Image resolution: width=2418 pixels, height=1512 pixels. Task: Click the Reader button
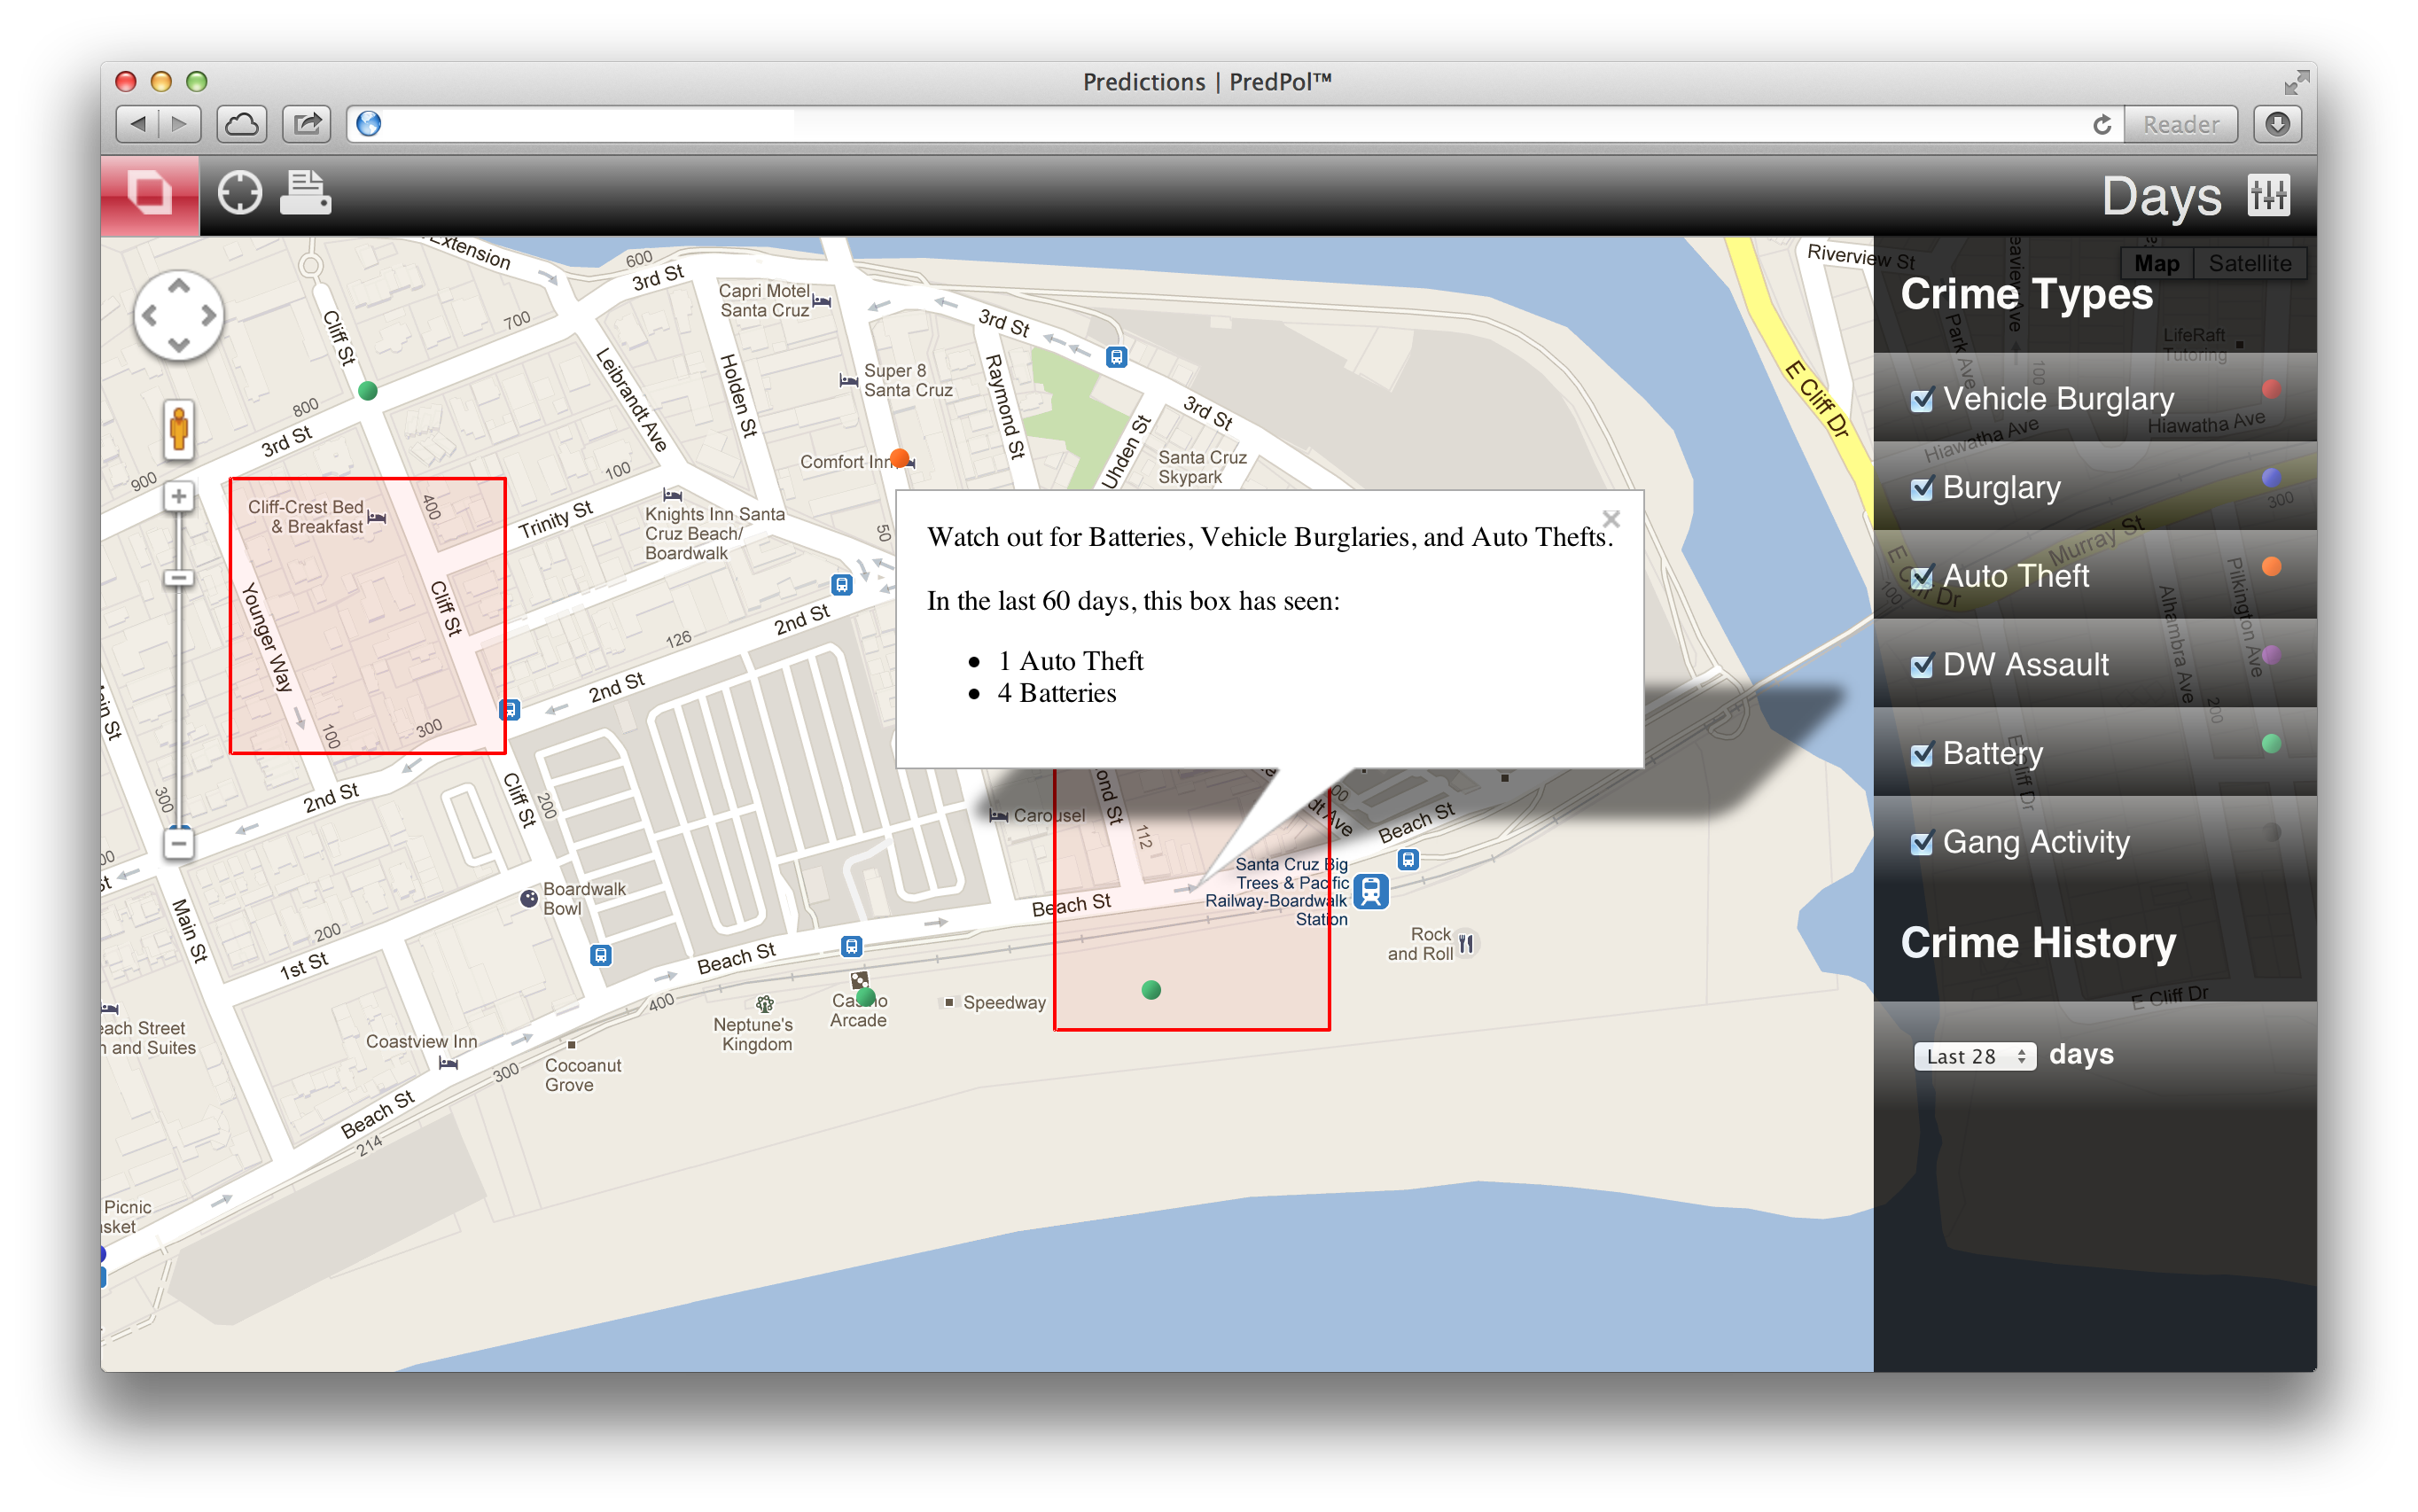[2180, 124]
